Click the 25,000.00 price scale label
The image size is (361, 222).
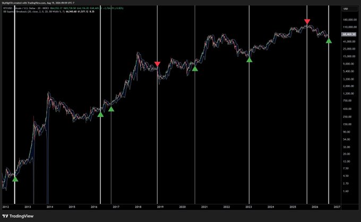[350, 49]
